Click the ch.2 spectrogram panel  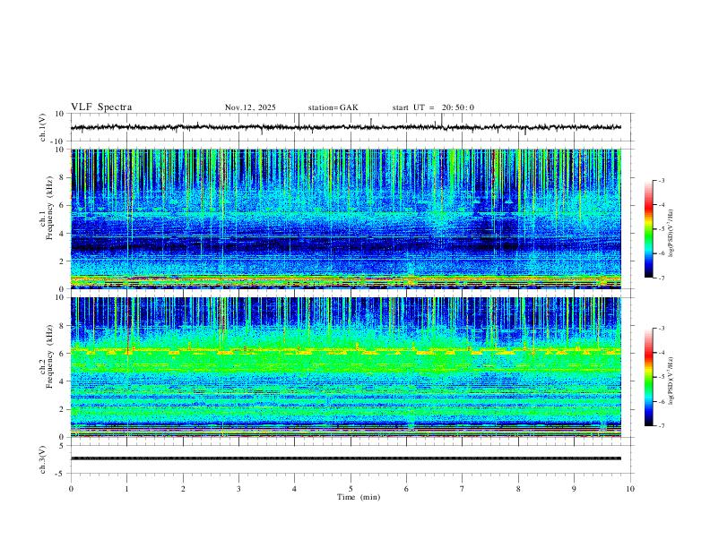345,367
